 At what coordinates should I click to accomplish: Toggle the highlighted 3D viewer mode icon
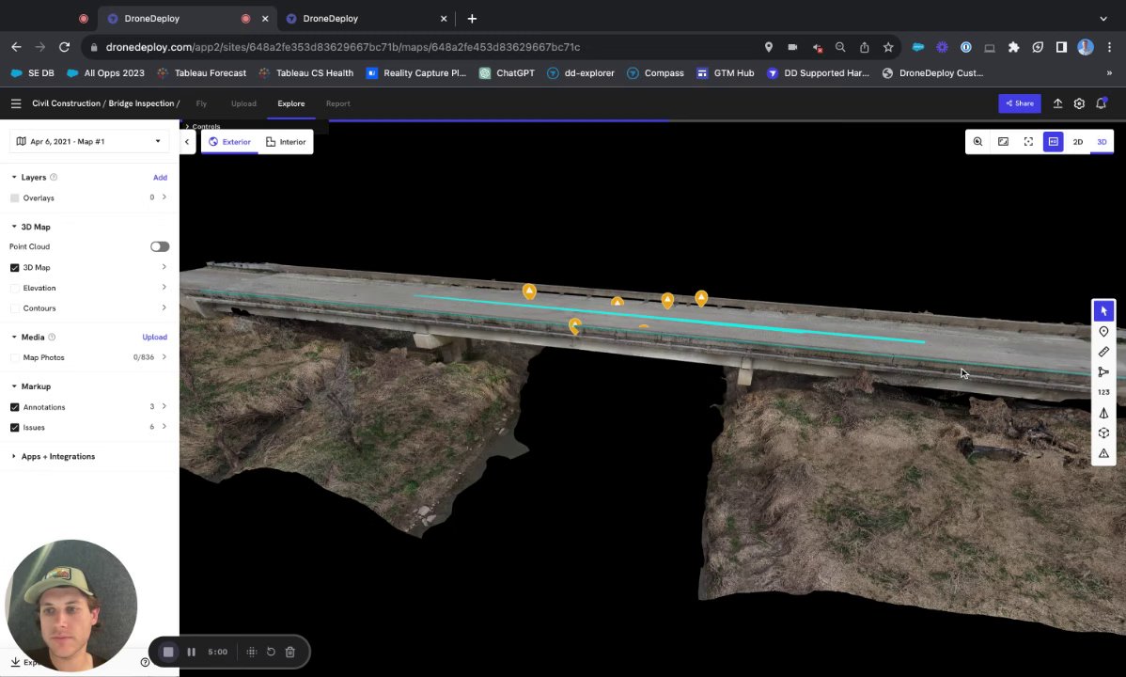(x=1053, y=142)
